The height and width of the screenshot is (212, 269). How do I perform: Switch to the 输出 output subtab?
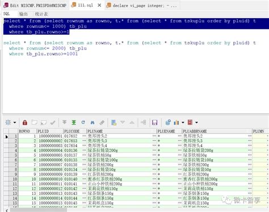(x=23, y=14)
